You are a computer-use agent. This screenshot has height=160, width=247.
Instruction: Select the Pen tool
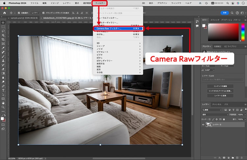[x=3, y=86]
